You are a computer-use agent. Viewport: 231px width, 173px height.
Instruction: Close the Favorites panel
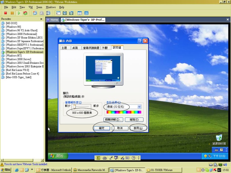point(41,19)
